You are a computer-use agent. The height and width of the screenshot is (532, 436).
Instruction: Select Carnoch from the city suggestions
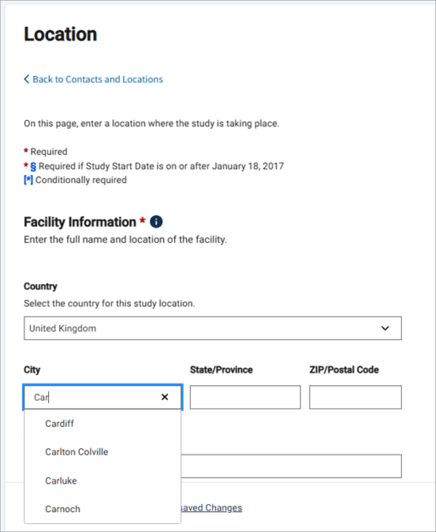point(63,509)
